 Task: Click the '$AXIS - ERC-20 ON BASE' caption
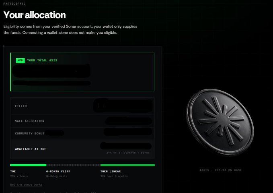tap(220, 170)
